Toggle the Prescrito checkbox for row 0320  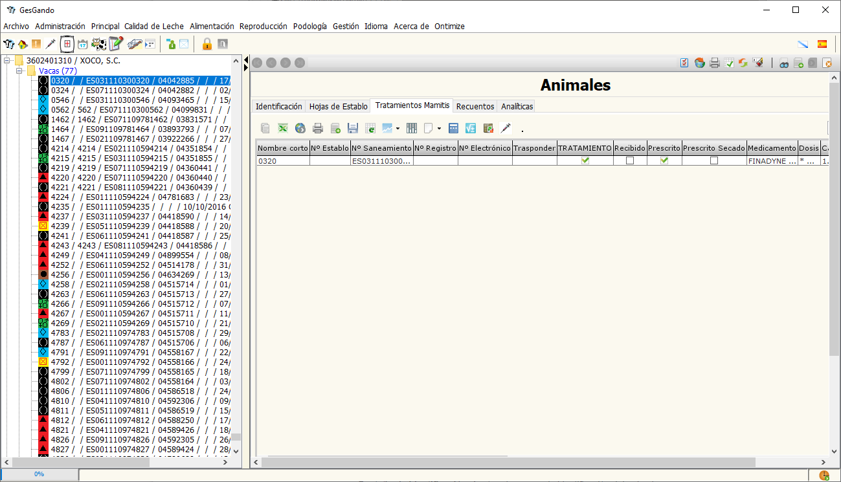pyautogui.click(x=664, y=160)
